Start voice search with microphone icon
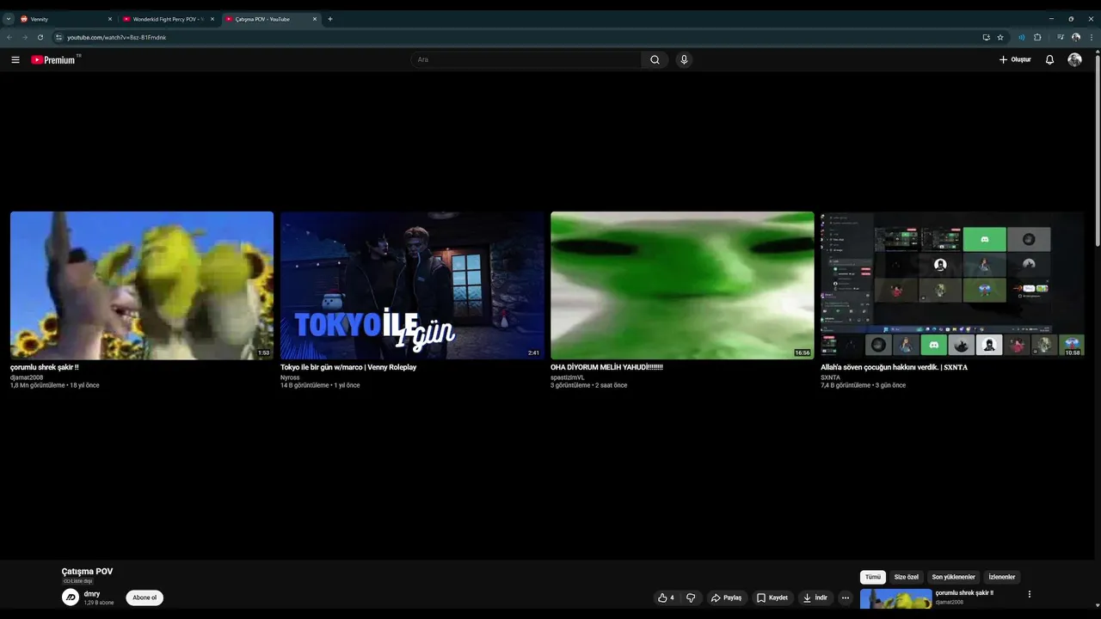 tap(684, 59)
